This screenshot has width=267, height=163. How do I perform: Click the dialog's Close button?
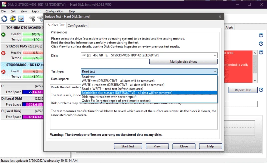pyautogui.click(x=184, y=146)
